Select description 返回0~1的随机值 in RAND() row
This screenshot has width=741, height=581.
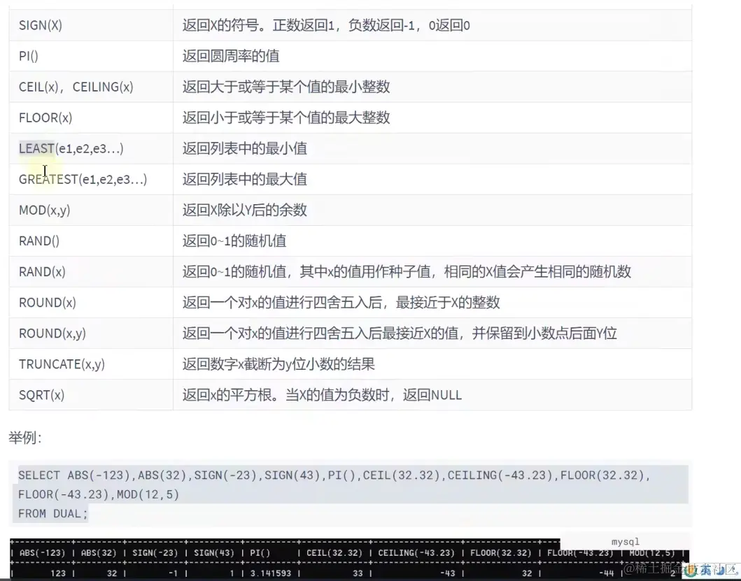(234, 241)
